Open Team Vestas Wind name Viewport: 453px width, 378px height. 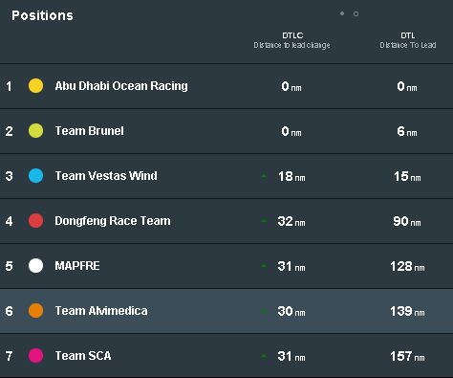(x=106, y=176)
